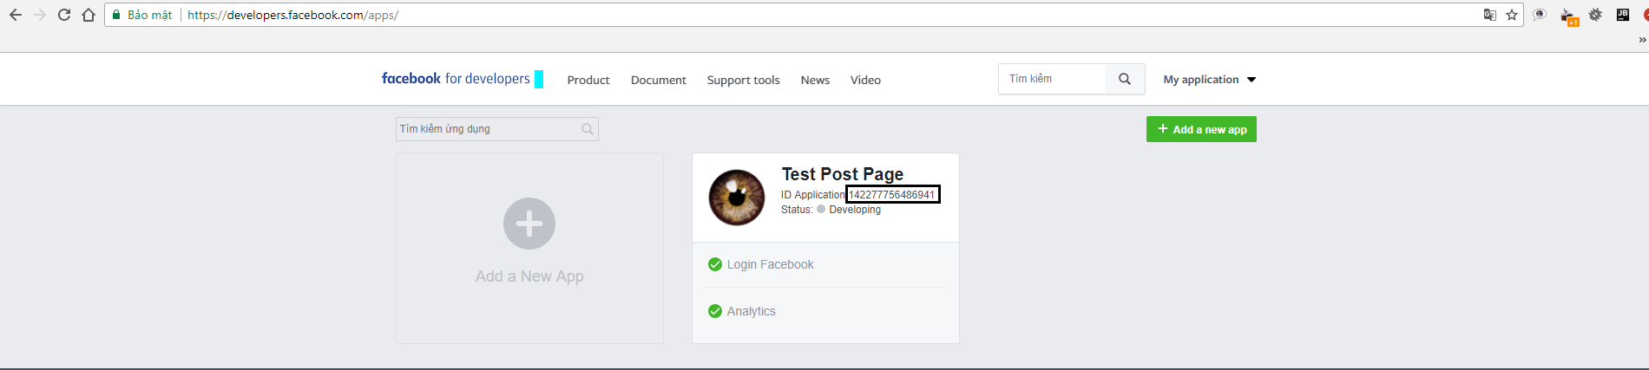Open the News menu item
Viewport: 1649px width, 370px height.
click(x=815, y=80)
